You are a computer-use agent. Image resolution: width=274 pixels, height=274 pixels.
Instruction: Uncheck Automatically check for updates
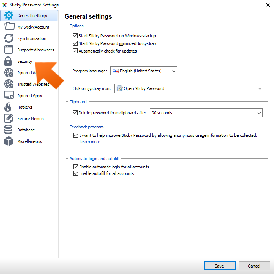75,51
